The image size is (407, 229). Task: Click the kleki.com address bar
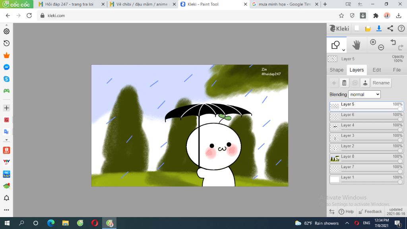click(187, 16)
